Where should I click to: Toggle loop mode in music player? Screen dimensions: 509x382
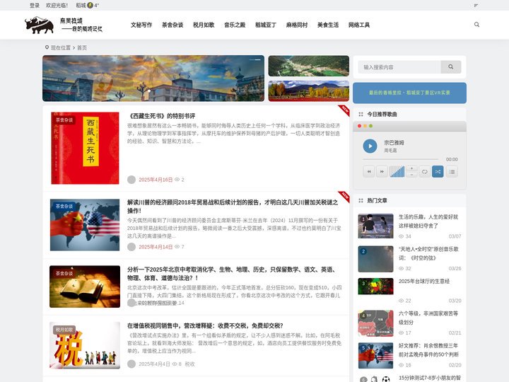(x=424, y=171)
